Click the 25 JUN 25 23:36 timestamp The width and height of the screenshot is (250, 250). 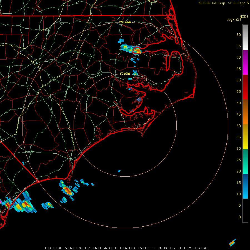[189, 248]
